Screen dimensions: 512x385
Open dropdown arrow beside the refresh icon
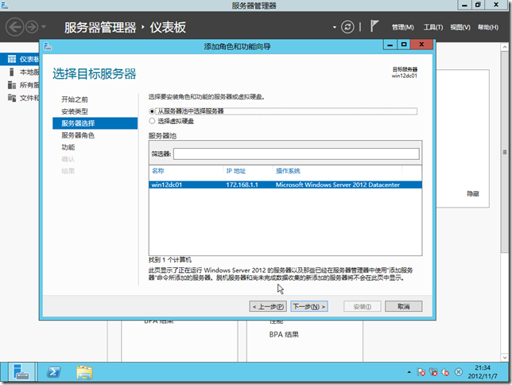335,27
